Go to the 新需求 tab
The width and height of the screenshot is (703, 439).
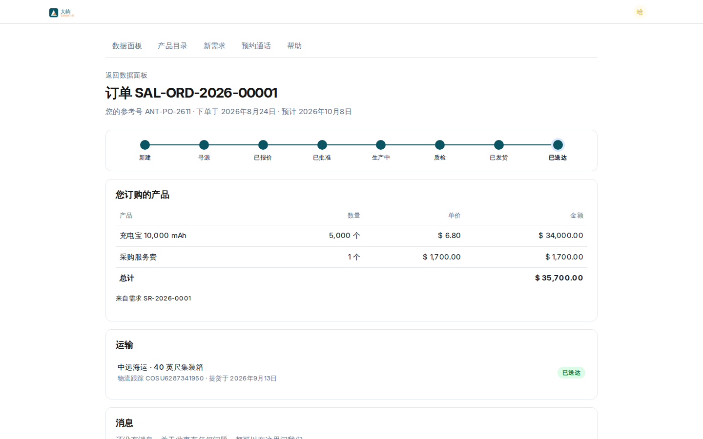pyautogui.click(x=214, y=46)
